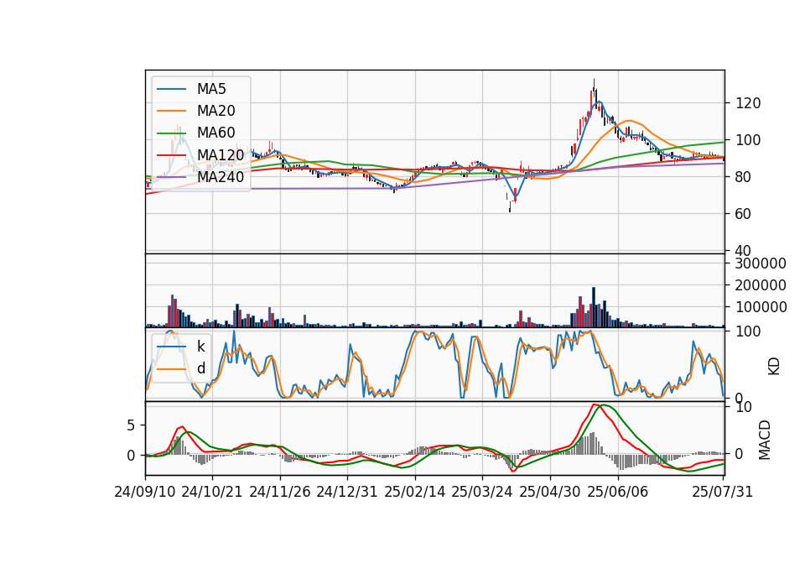
Task: Click the MACD left axis 5 tick label
Action: (x=131, y=426)
